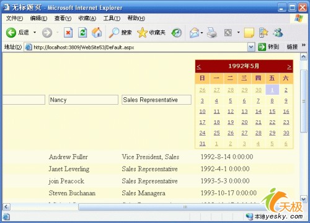The width and height of the screenshot is (310, 223).
Task: Expand the Links toolbar chevron
Action: (304, 45)
